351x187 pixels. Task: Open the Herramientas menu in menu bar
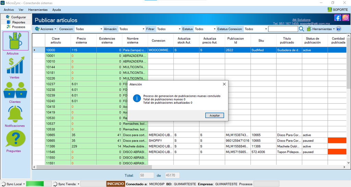(x=38, y=10)
